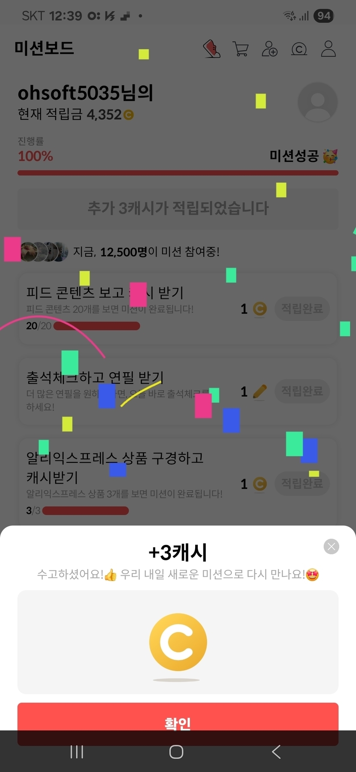Open the shopping cart icon

pos(241,49)
